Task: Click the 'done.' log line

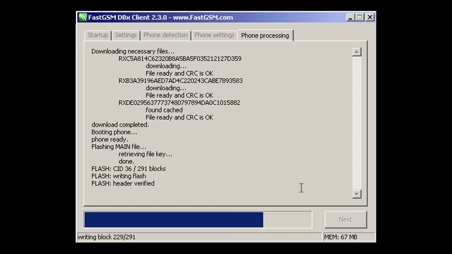Action: point(126,162)
